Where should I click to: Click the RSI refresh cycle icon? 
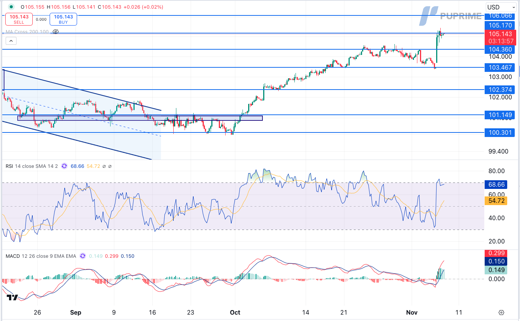(64, 166)
